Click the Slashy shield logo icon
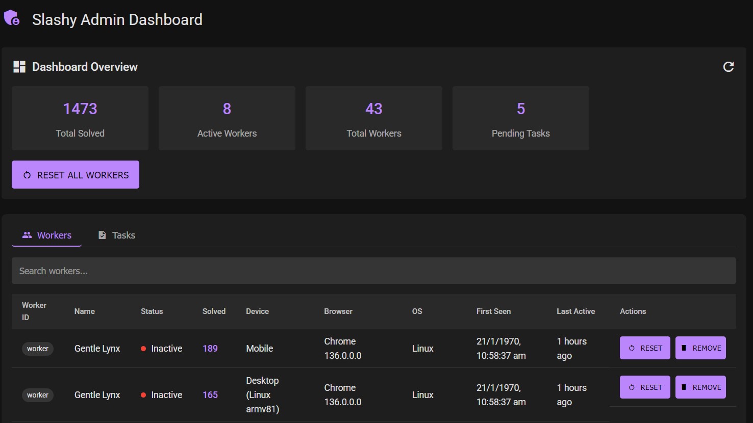The image size is (753, 423). click(12, 18)
